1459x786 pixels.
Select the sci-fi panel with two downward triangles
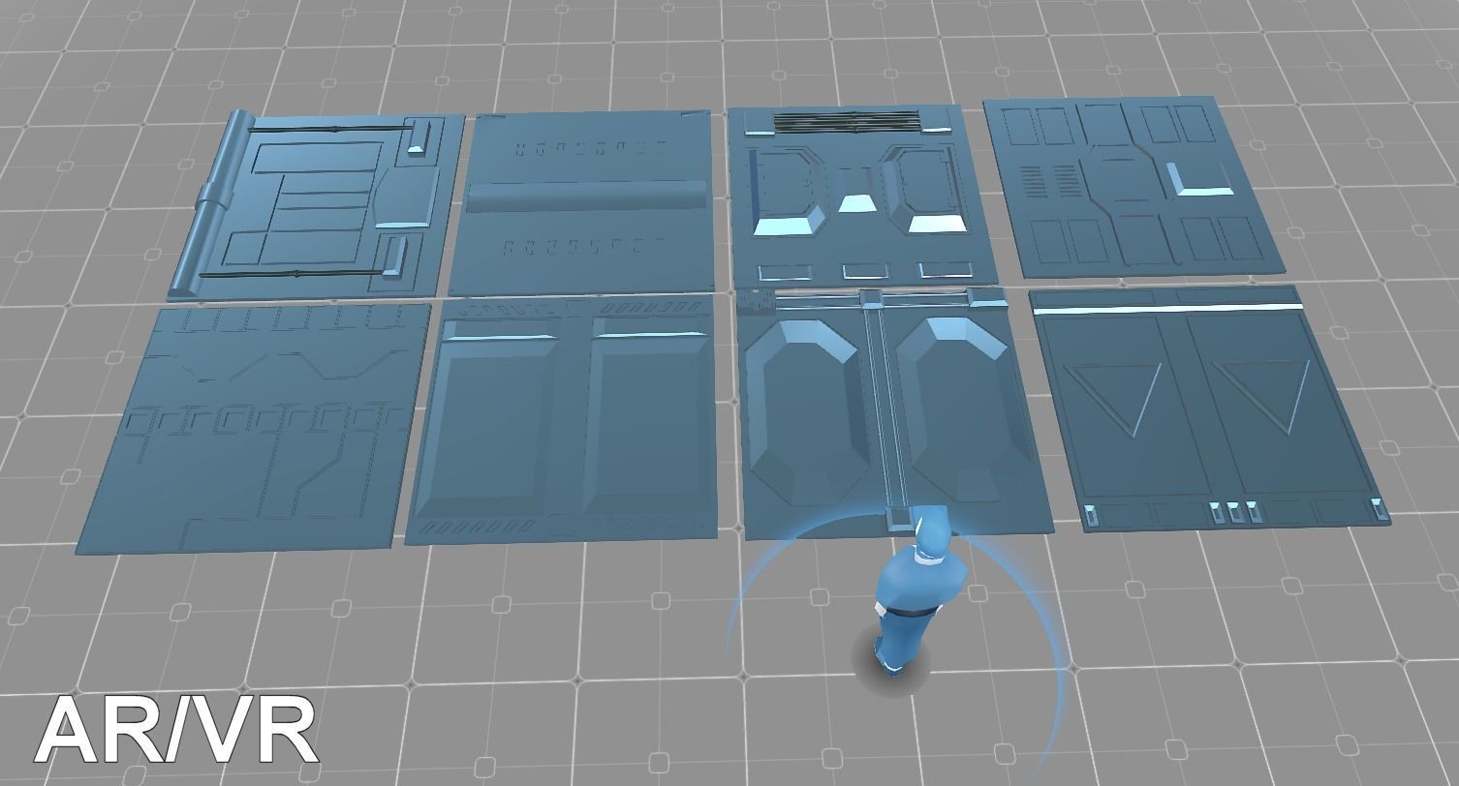[1210, 407]
